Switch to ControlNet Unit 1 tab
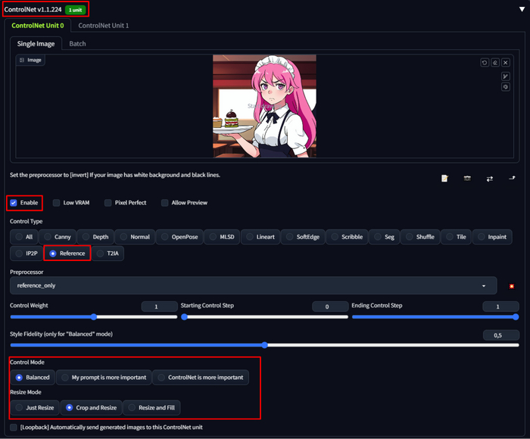This screenshot has height=439, width=530. [104, 26]
